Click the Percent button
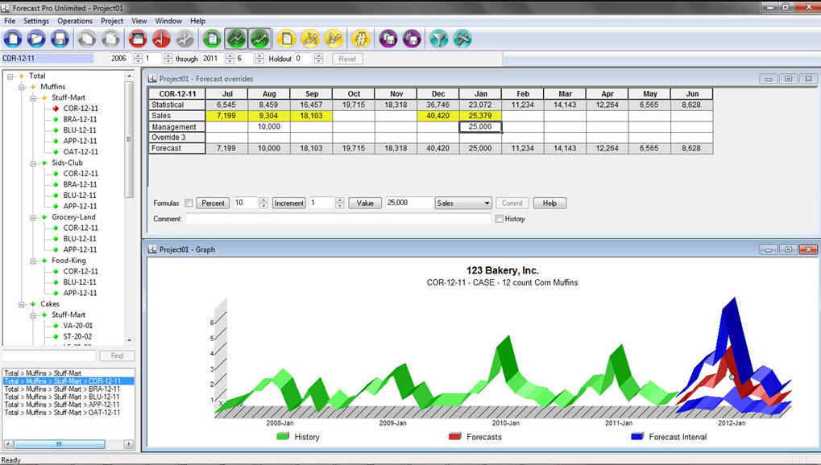The height and width of the screenshot is (465, 821). pos(213,204)
